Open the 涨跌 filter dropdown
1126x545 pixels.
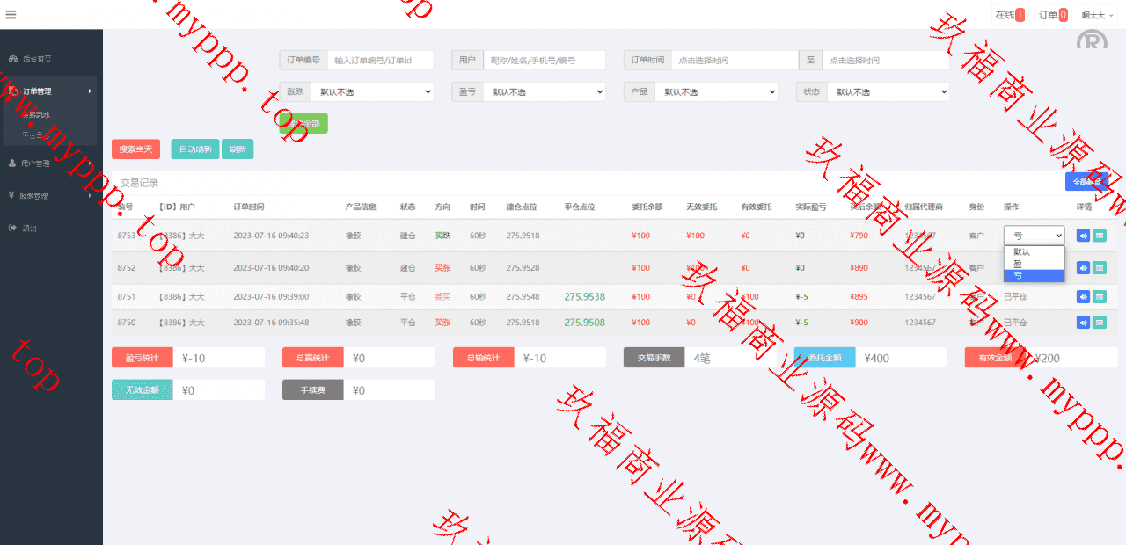pos(372,92)
